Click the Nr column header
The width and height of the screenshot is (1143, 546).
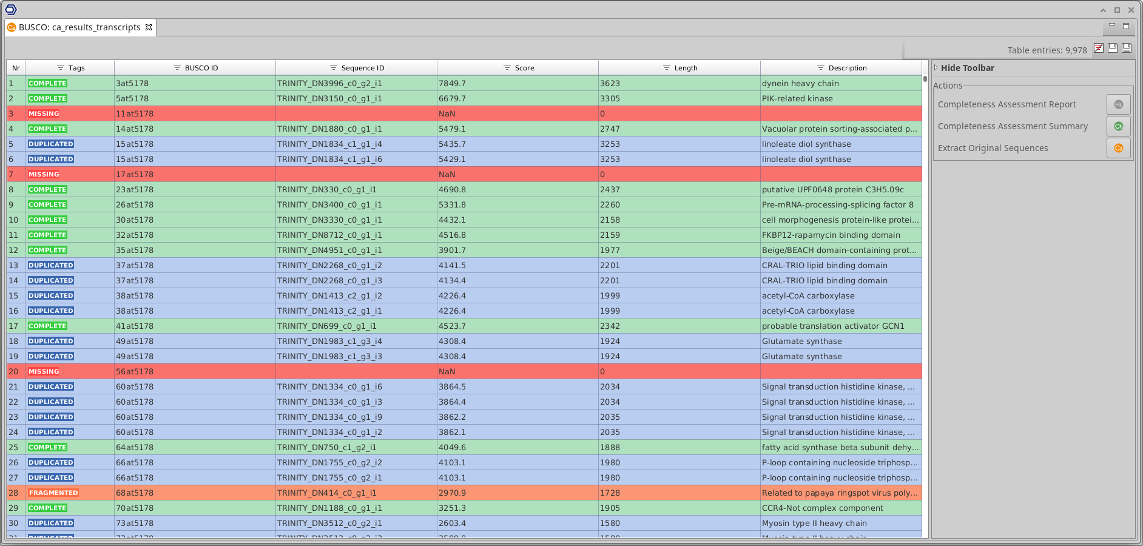coord(16,68)
